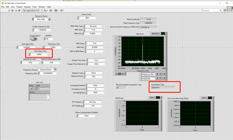
Task: Open the File menu
Action: [3, 7]
